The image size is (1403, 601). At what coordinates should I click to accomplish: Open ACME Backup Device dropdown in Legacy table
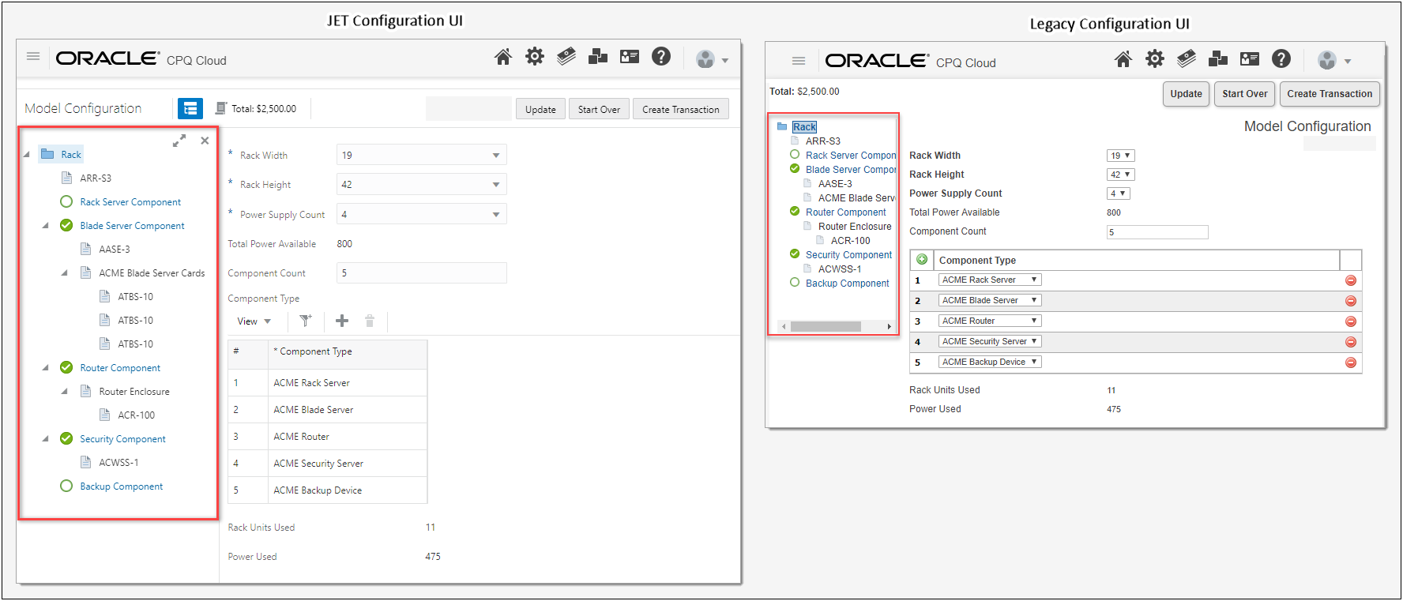990,362
